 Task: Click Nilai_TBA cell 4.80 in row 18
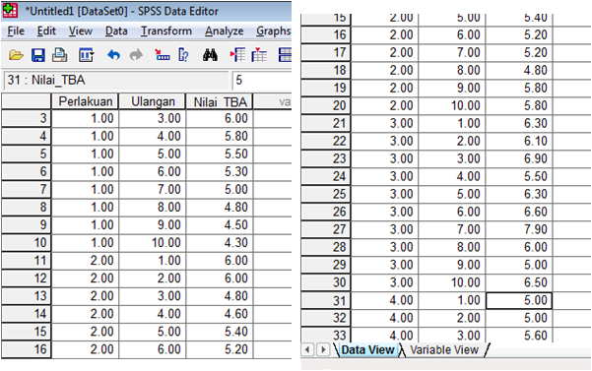[x=519, y=70]
